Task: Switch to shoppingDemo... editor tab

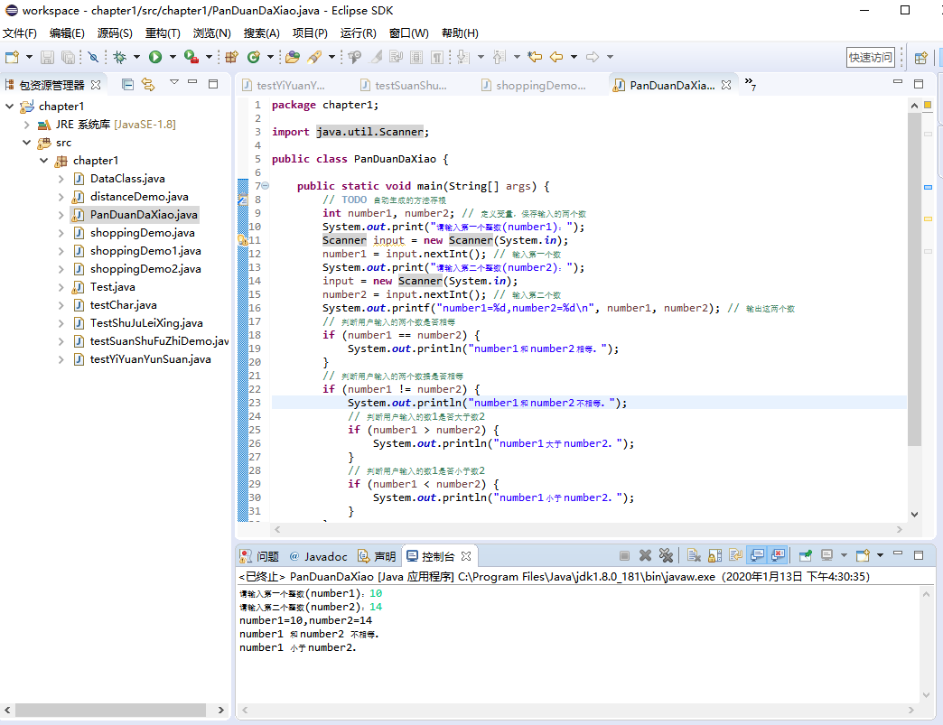Action: pyautogui.click(x=541, y=86)
